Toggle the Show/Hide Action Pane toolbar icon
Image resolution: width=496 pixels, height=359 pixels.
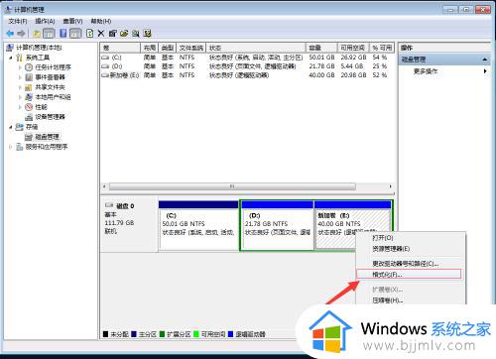tap(75, 34)
